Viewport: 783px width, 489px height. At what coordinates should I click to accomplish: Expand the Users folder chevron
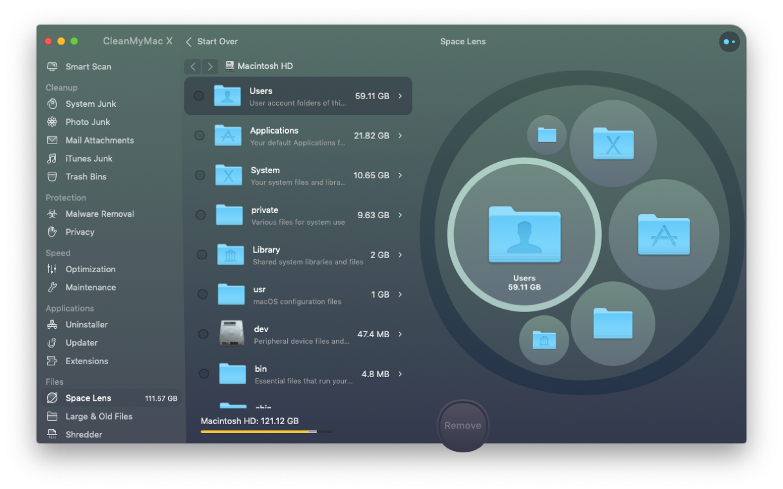400,96
